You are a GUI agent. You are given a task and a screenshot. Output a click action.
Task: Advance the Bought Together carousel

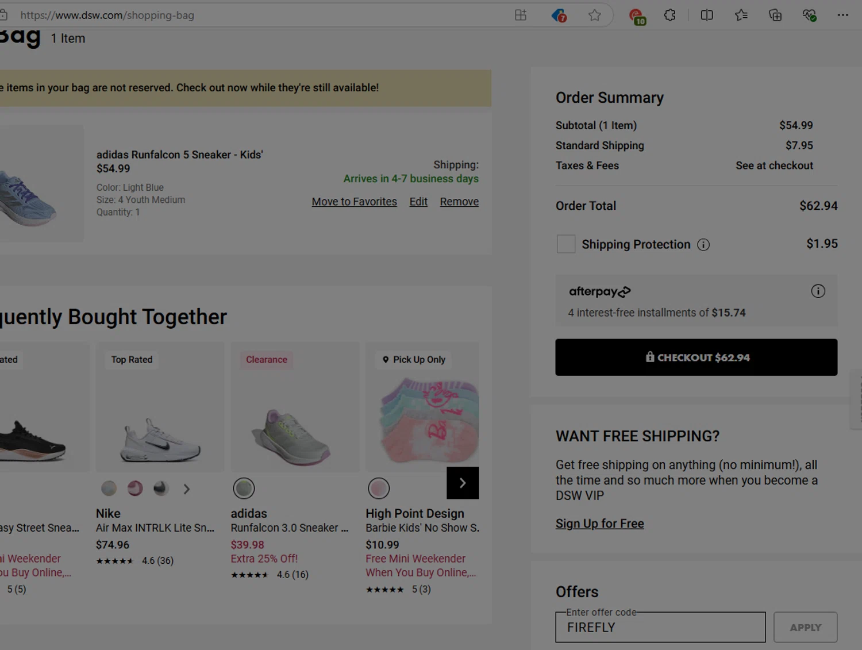463,483
